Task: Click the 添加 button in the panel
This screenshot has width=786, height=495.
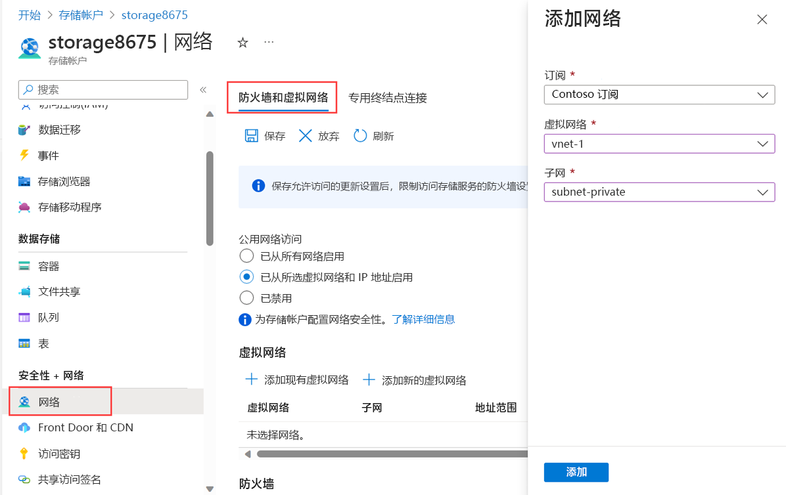Action: click(576, 472)
